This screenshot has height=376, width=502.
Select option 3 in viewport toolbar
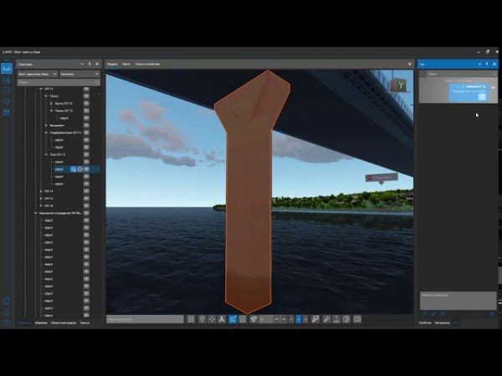(305, 319)
